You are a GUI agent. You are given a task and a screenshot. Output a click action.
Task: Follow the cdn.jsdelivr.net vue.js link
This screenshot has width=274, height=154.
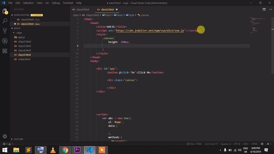click(150, 30)
